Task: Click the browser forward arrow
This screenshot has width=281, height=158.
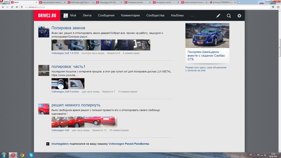Action: pyautogui.click(x=7, y=7)
